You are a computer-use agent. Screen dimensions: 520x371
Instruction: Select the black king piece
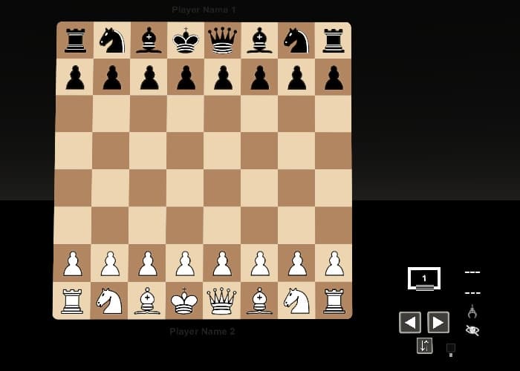pos(186,40)
